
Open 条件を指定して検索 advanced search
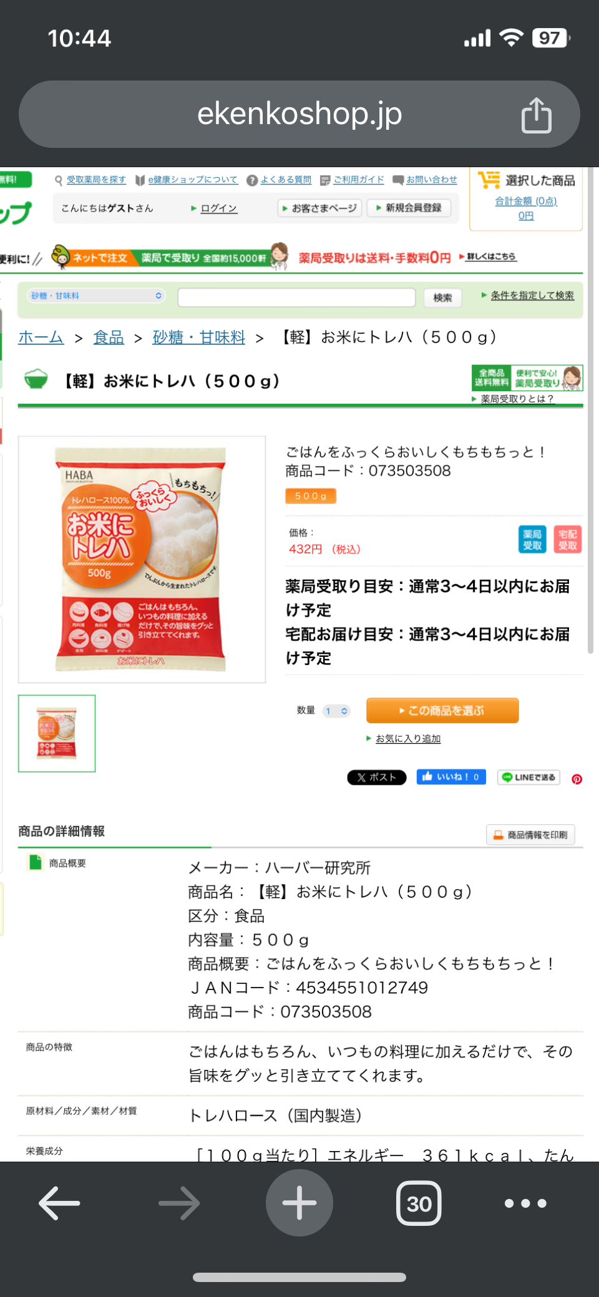[532, 295]
